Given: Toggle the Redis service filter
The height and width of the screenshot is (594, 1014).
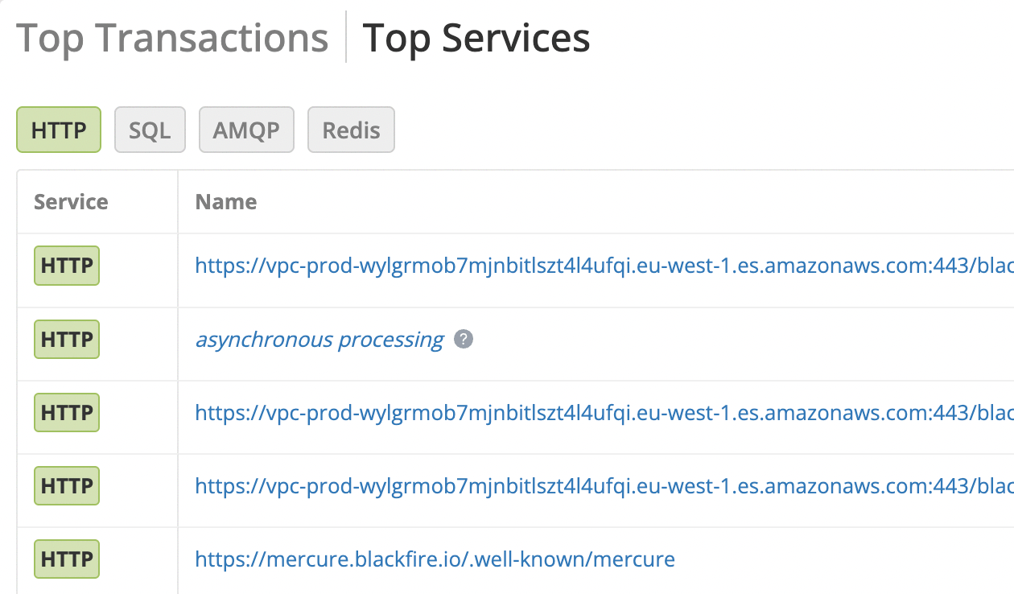Looking at the screenshot, I should (351, 130).
